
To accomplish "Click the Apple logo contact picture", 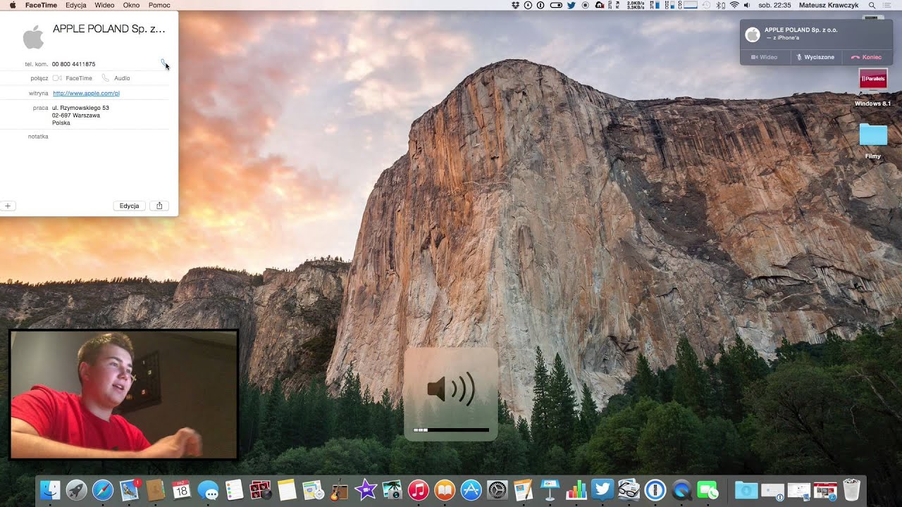I will (33, 37).
